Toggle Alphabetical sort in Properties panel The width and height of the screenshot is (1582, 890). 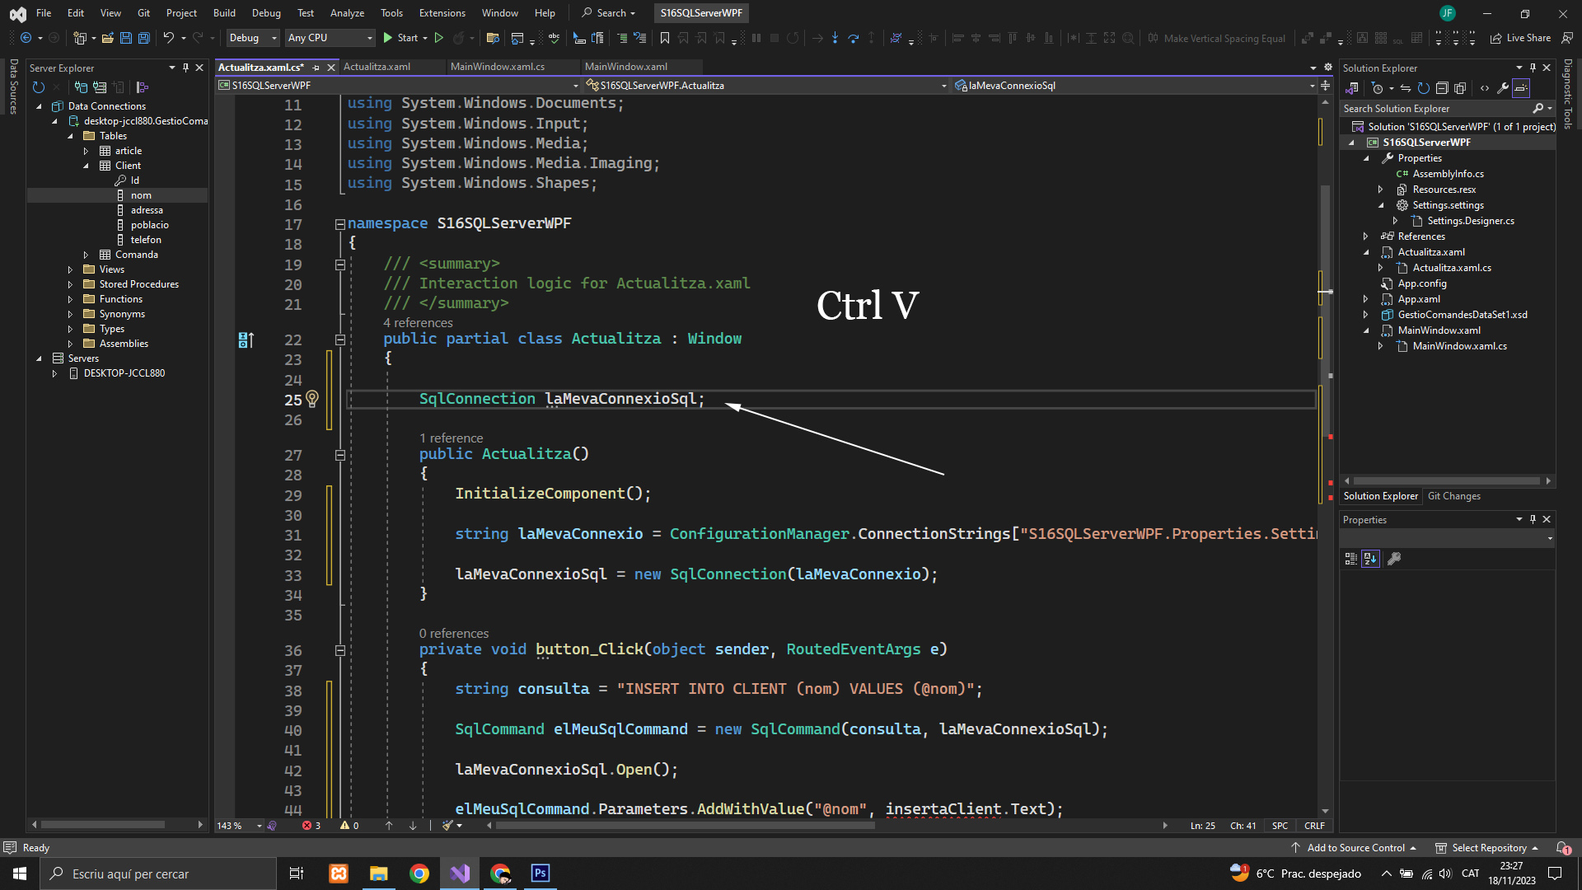(x=1370, y=559)
